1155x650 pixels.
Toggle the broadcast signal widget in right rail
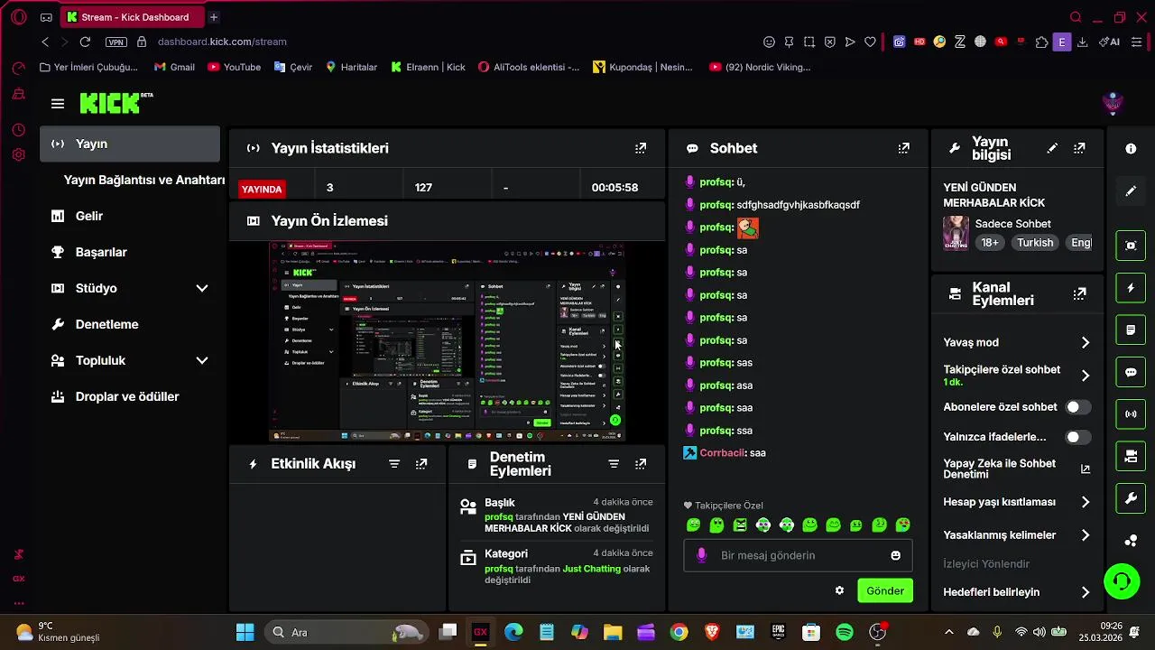tap(1131, 414)
